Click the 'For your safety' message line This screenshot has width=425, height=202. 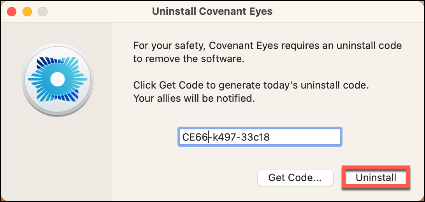pos(267,46)
